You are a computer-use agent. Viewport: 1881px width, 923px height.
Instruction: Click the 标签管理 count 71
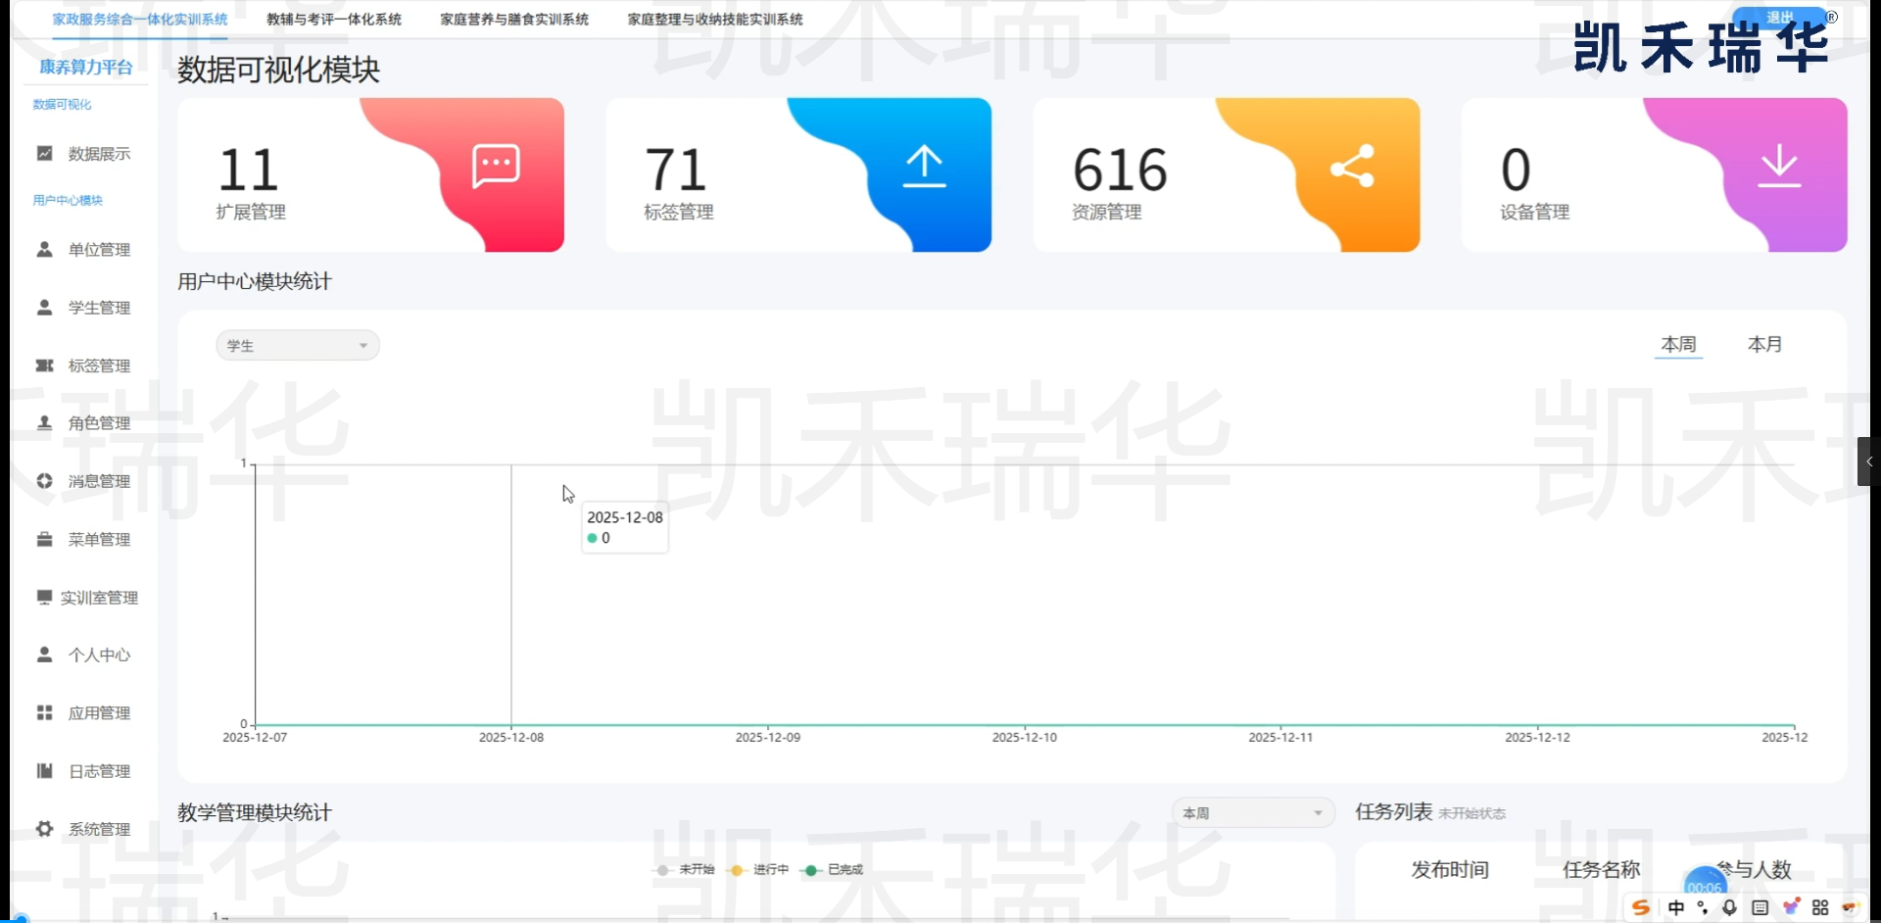675,170
